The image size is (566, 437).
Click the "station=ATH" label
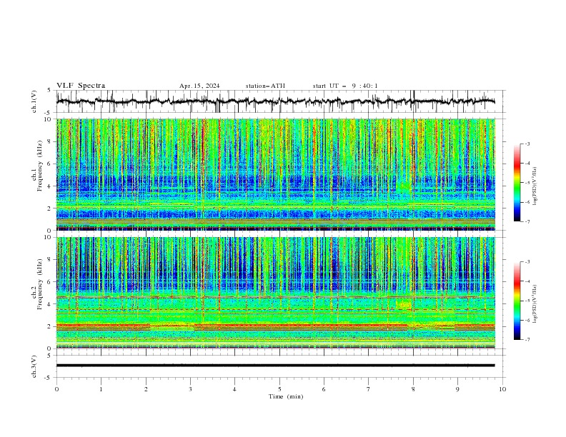point(265,86)
